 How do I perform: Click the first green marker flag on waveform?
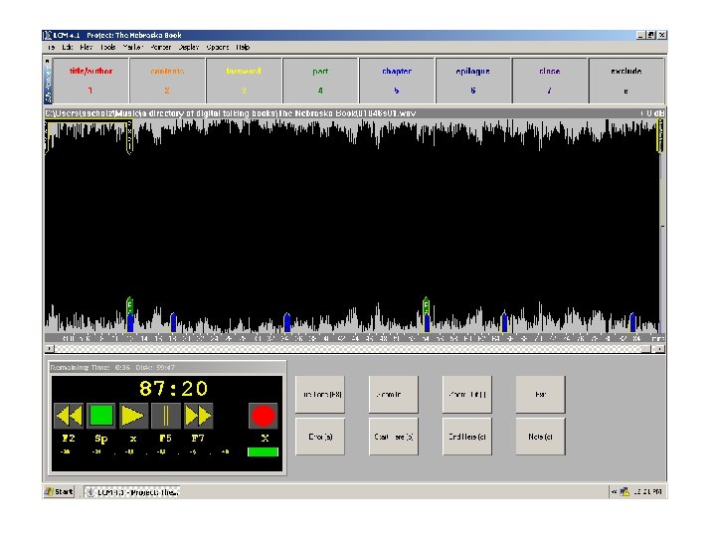[x=129, y=303]
